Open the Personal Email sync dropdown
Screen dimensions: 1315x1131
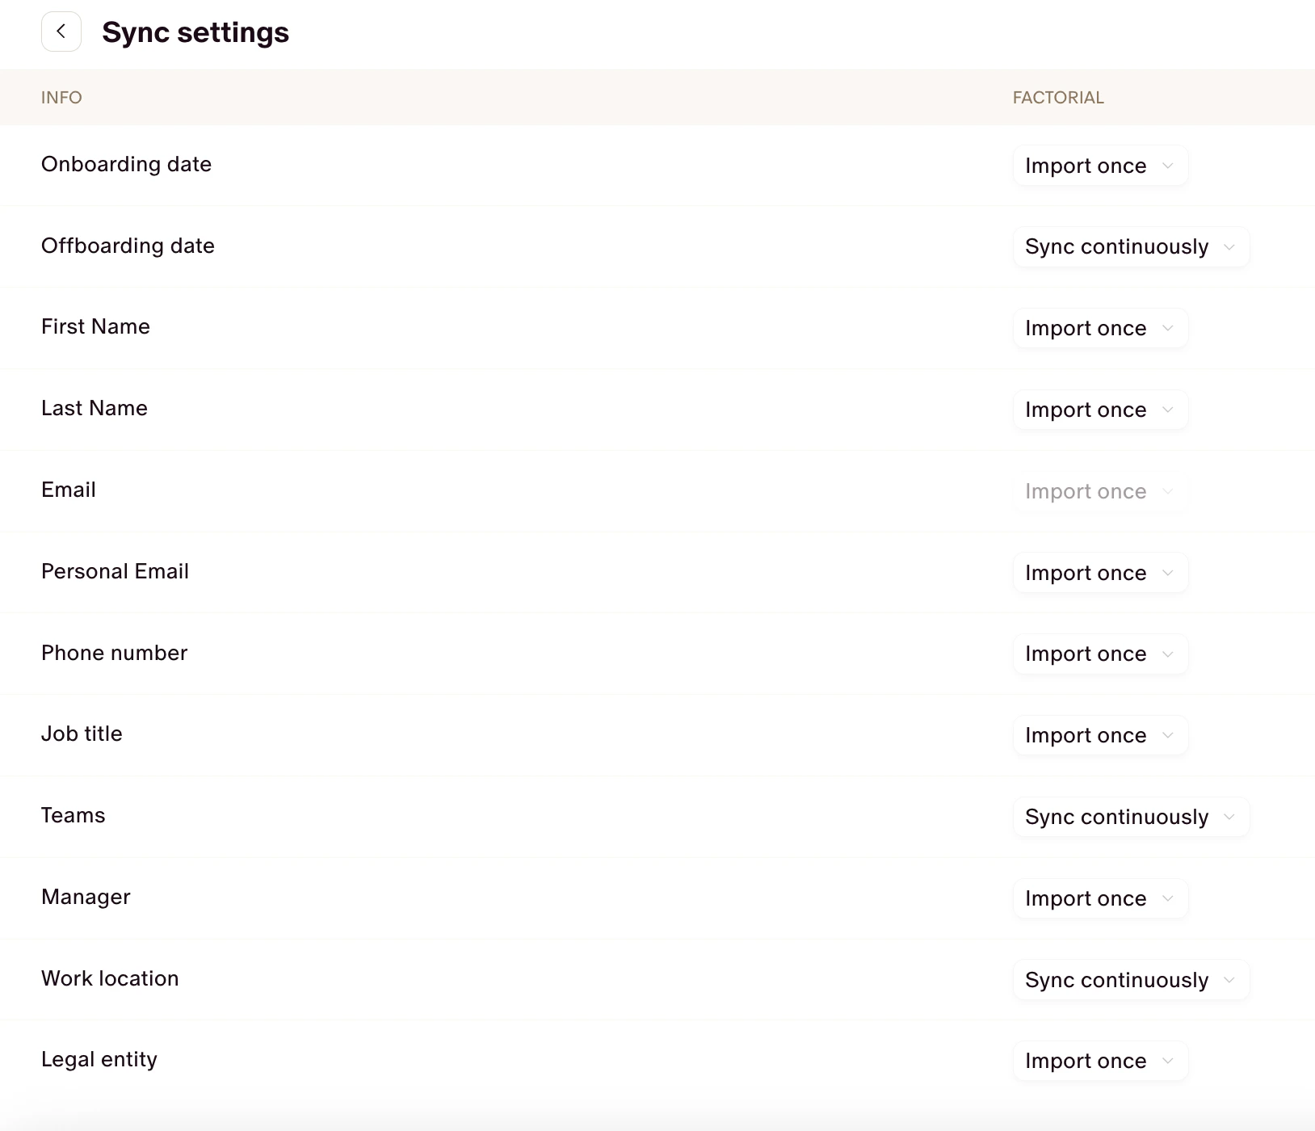click(1099, 572)
